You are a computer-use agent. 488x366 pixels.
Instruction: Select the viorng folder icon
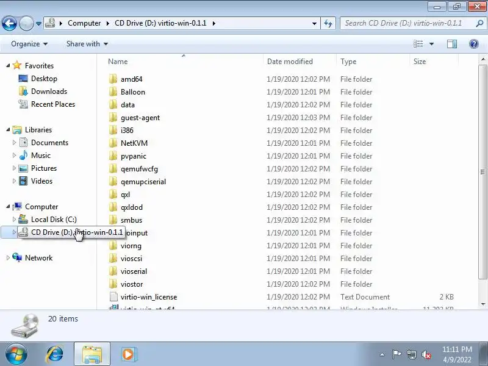pyautogui.click(x=113, y=246)
